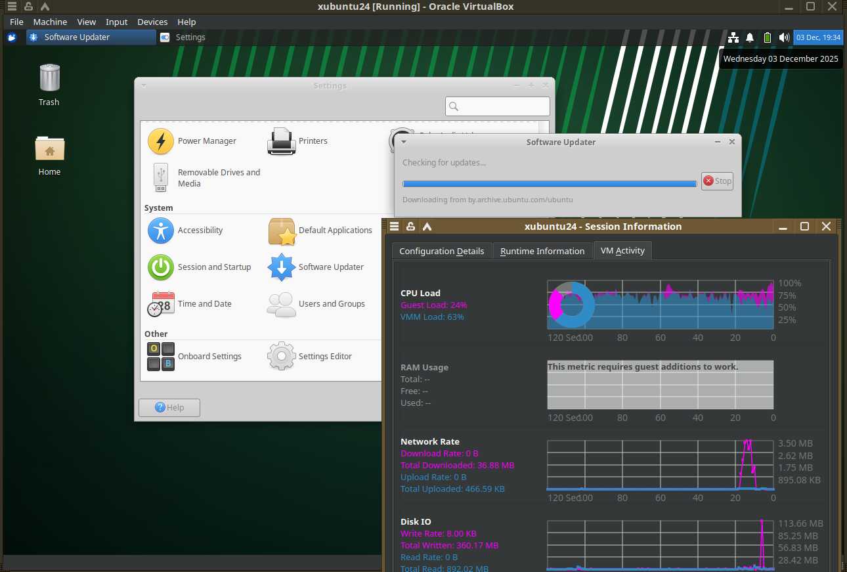Launch Software Updater from the Settings list
Screen dimensions: 847x572
pyautogui.click(x=316, y=267)
